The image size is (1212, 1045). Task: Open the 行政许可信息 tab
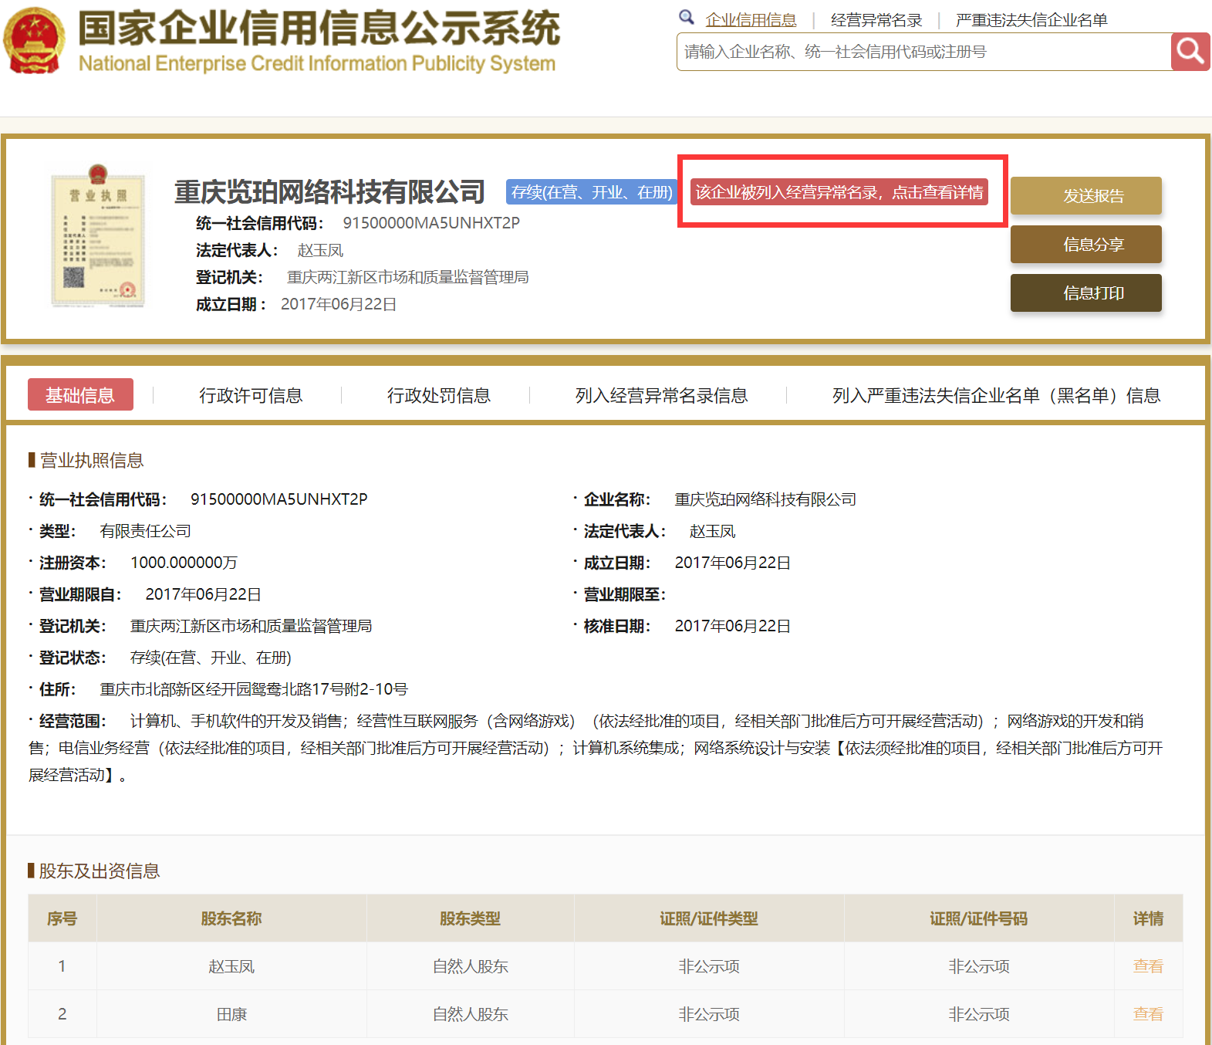[x=251, y=396]
